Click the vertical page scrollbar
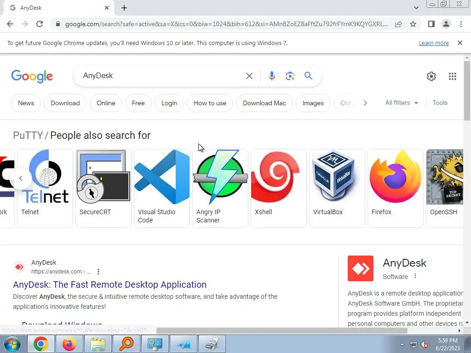This screenshot has height=353, width=471. [x=467, y=91]
